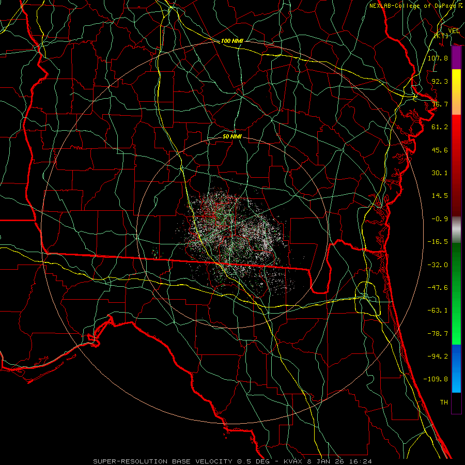Click the -109.8 velocity legend value
This screenshot has width=465, height=465.
[436, 379]
